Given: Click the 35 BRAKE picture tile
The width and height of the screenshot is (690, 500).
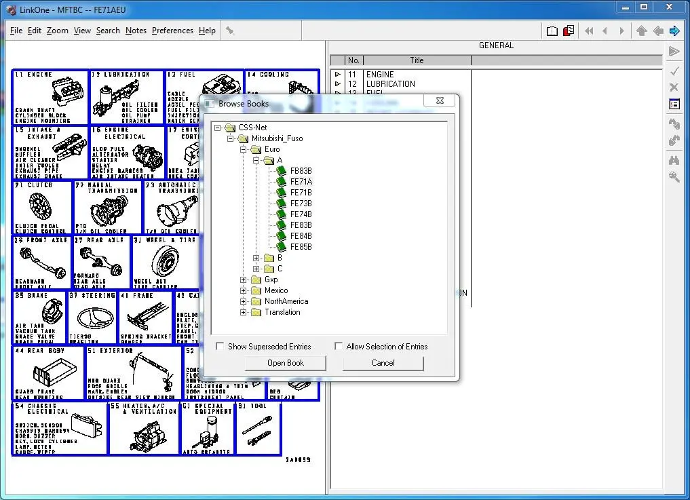Looking at the screenshot, I should pos(39,318).
